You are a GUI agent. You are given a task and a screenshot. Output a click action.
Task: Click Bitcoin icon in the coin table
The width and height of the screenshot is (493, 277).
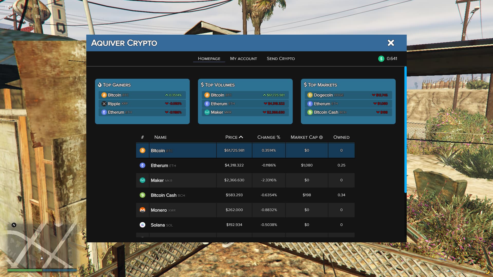point(143,151)
